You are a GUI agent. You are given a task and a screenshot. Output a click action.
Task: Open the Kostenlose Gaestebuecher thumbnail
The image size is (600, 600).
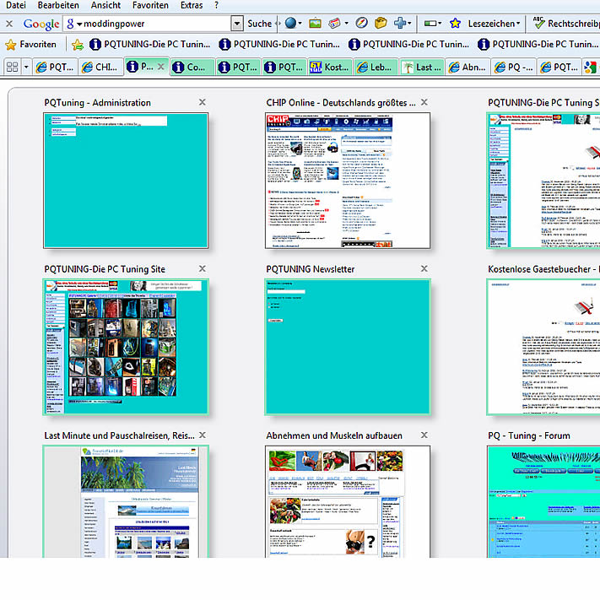(x=543, y=347)
